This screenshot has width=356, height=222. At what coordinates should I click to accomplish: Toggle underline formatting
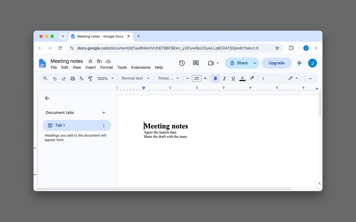pyautogui.click(x=233, y=79)
